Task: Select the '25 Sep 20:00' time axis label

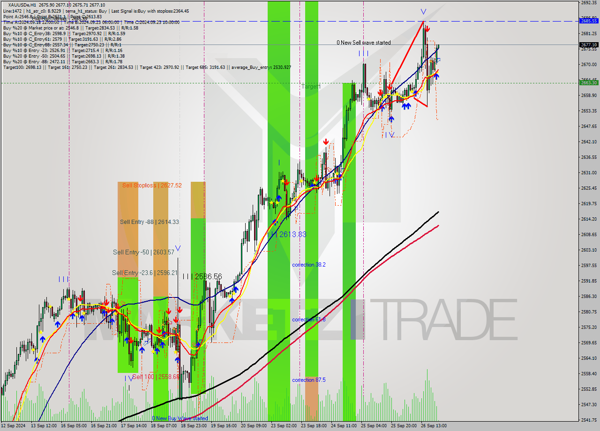Action: (x=404, y=426)
